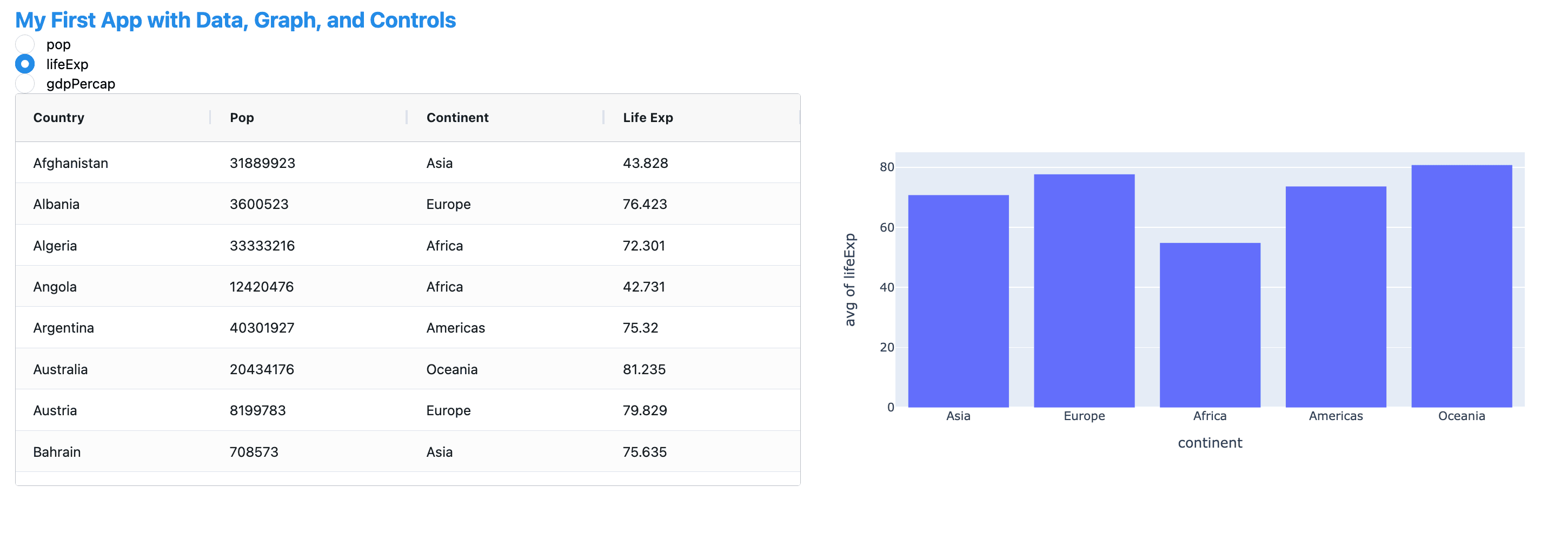This screenshot has width=1567, height=554.
Task: Choose the gdpPercap radio button
Action: pos(25,84)
